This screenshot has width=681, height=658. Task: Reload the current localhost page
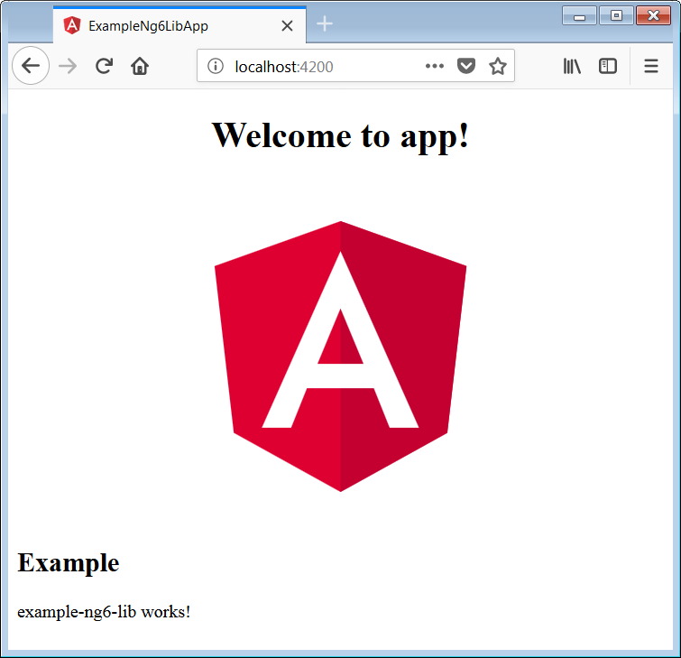click(104, 66)
